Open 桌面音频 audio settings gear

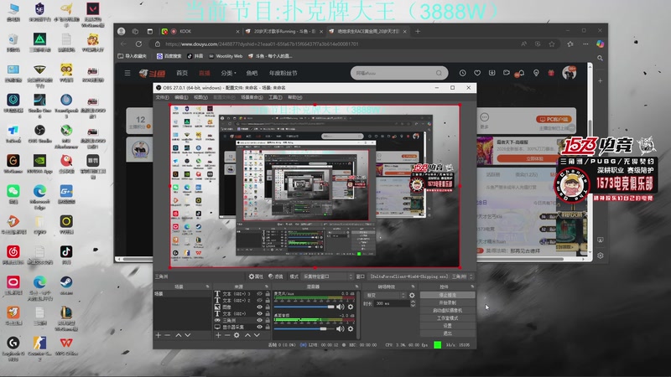click(351, 328)
